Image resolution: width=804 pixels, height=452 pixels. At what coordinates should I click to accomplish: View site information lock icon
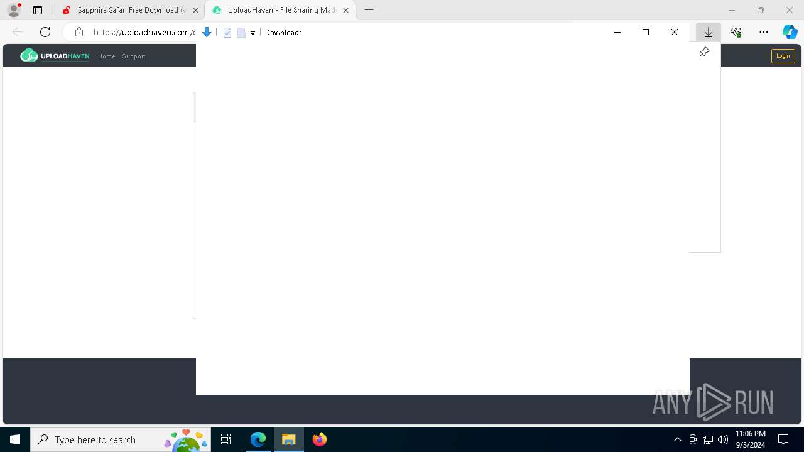[x=79, y=32]
